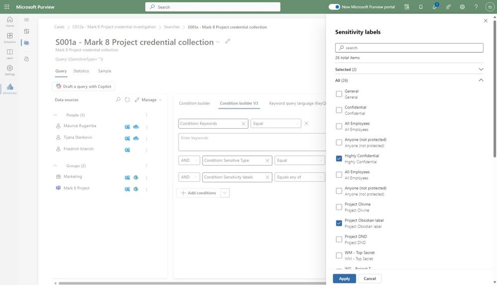497x285 pixels.
Task: Collapse the People (3) group
Action: (x=55, y=115)
